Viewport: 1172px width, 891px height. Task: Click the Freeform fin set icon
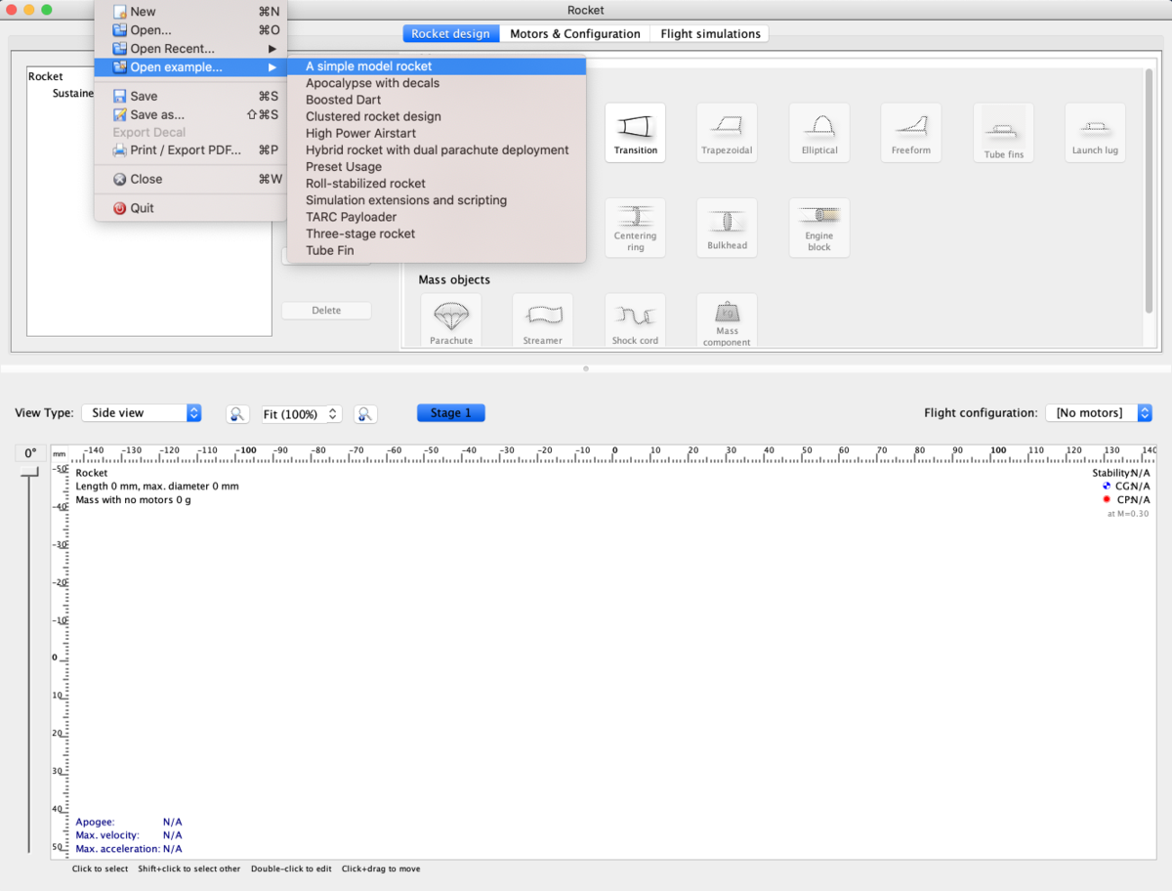(x=910, y=132)
